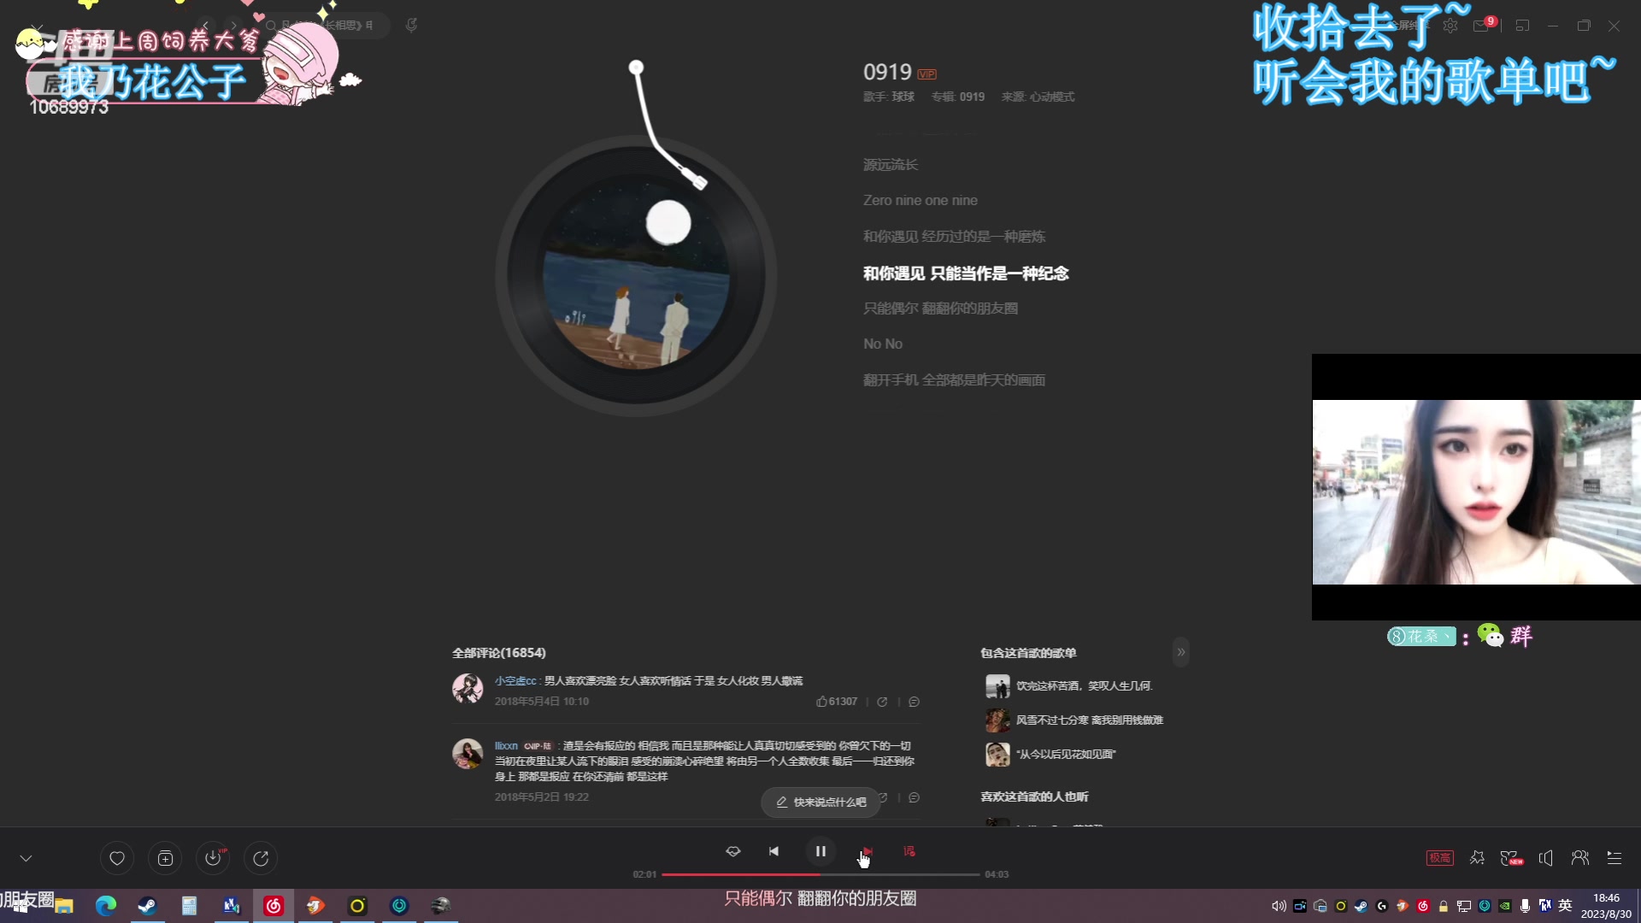This screenshot has width=1641, height=923.
Task: Open listen-together people icon
Action: 1579,858
